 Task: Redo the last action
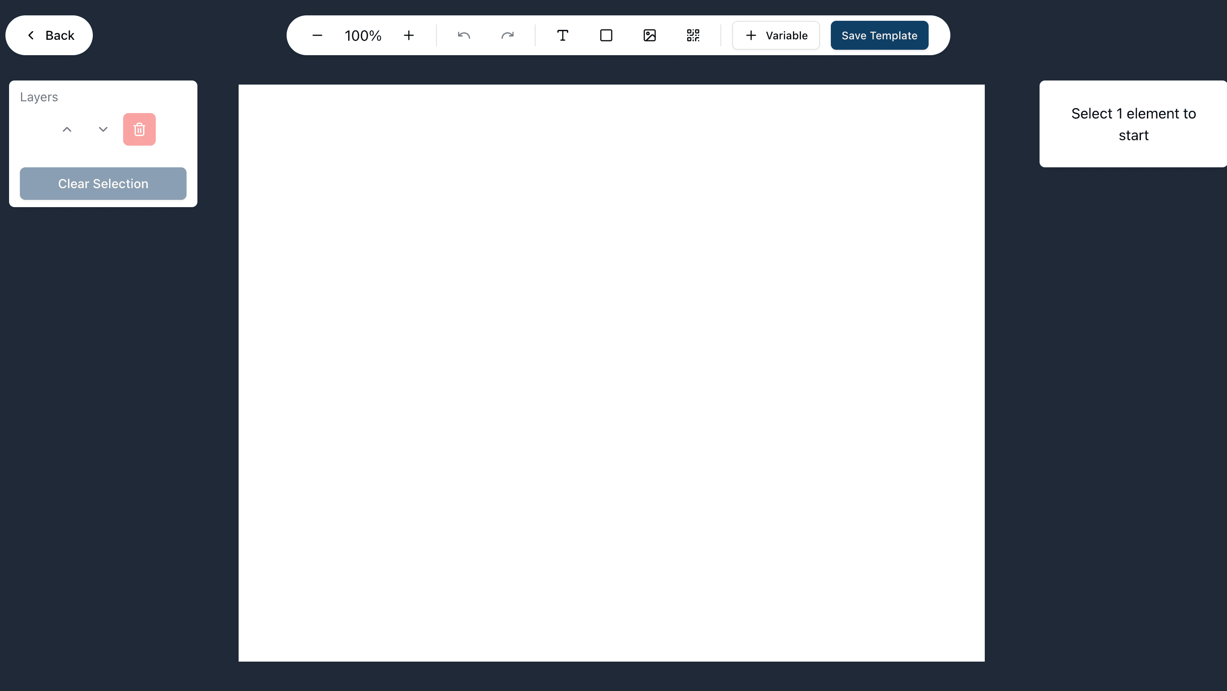[x=507, y=35]
